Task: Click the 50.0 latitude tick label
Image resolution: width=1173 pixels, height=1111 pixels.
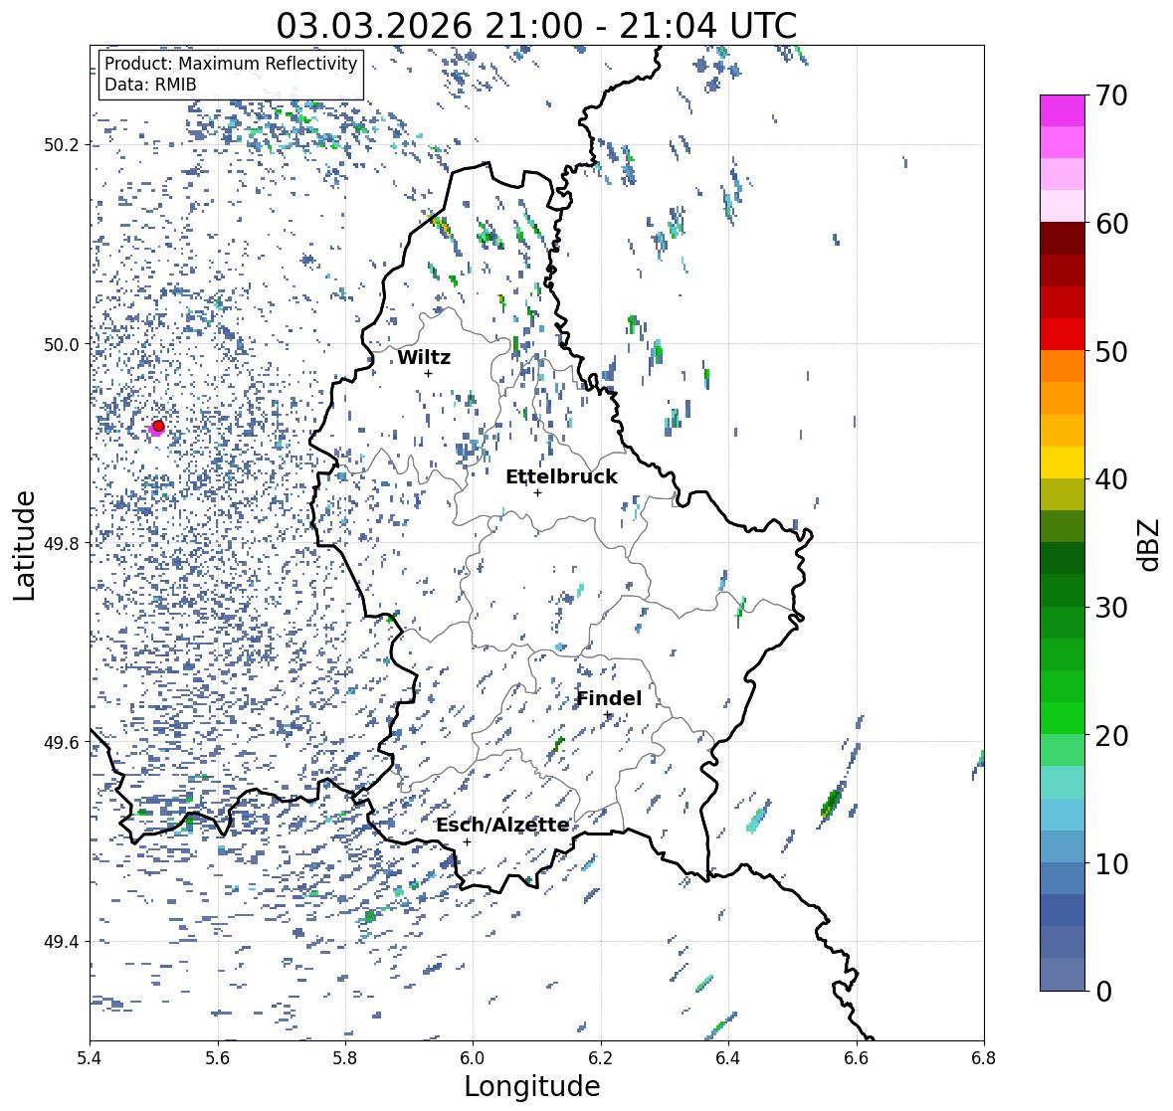Action: pyautogui.click(x=62, y=345)
